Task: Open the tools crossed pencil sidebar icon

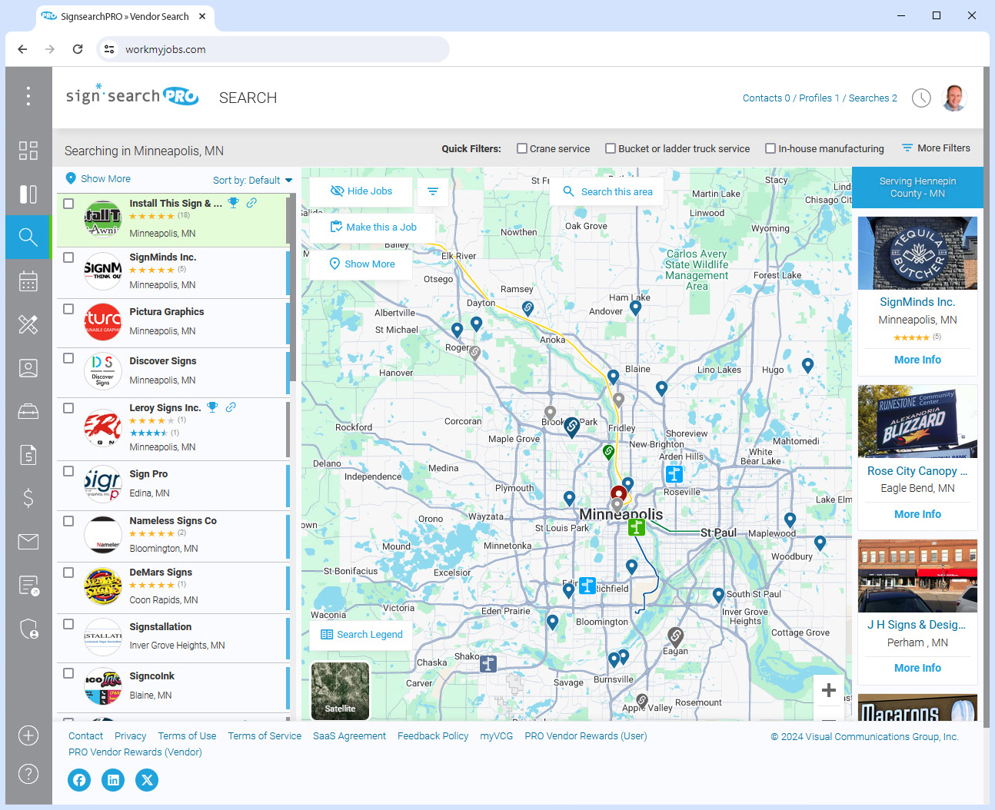Action: (x=28, y=324)
